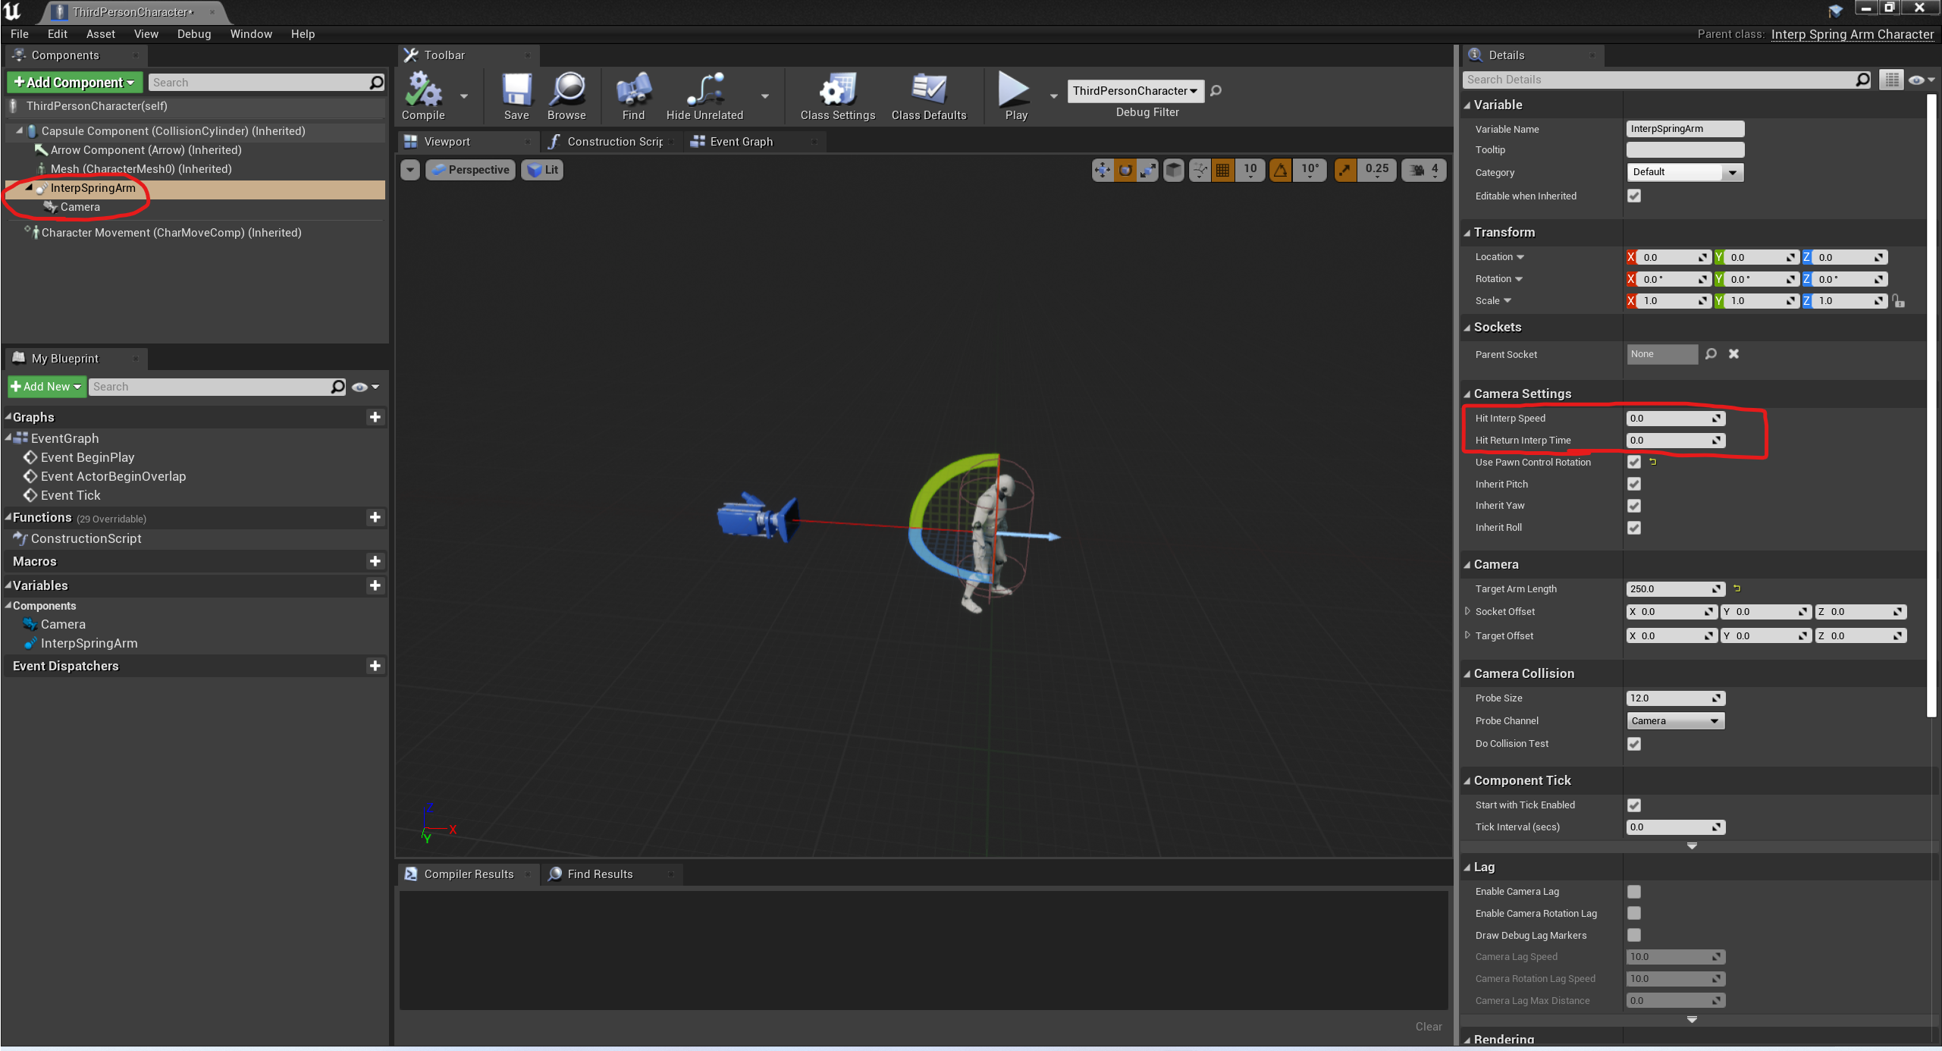
Task: Uncheck Inherit Pitch checkbox
Action: 1634,484
